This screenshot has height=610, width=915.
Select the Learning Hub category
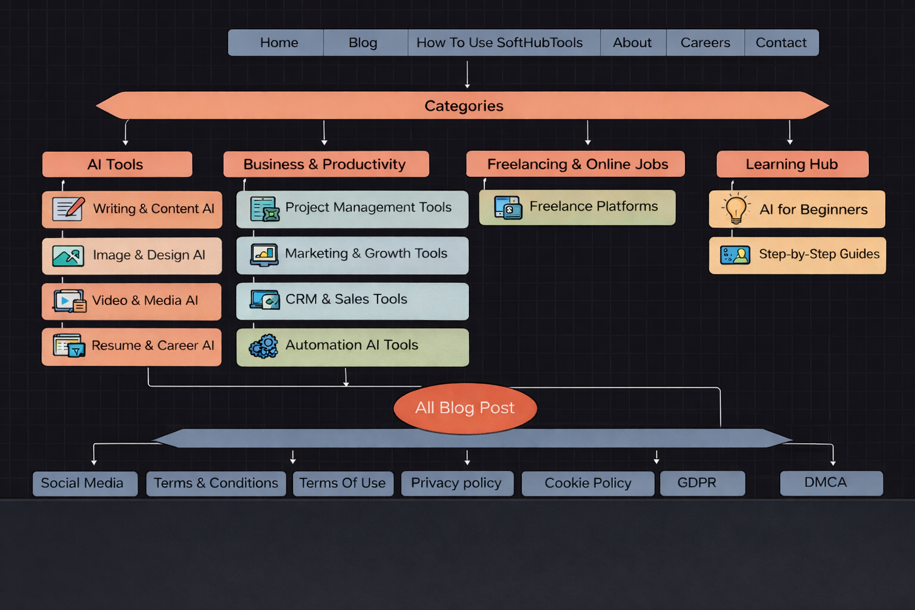792,164
